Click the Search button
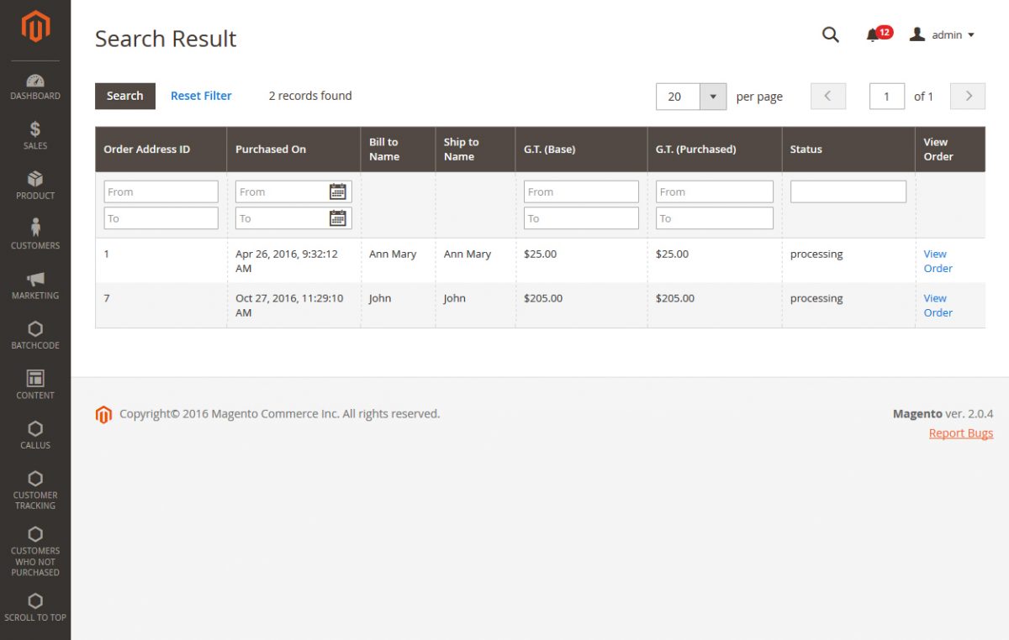The height and width of the screenshot is (640, 1009). click(124, 96)
